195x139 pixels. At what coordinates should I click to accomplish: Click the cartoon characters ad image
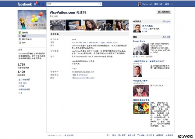[x=141, y=108]
